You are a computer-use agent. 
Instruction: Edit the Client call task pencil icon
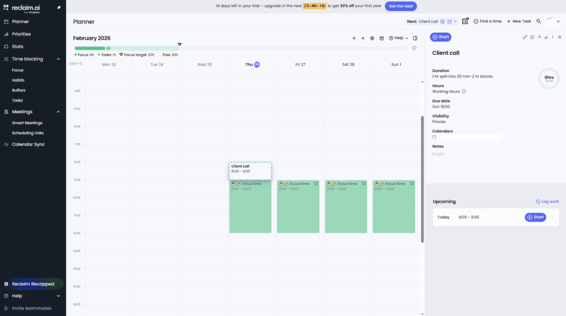click(525, 37)
